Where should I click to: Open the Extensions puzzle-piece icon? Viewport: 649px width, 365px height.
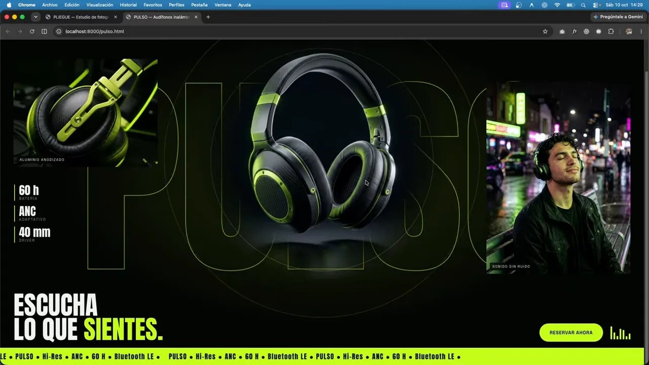pyautogui.click(x=610, y=31)
